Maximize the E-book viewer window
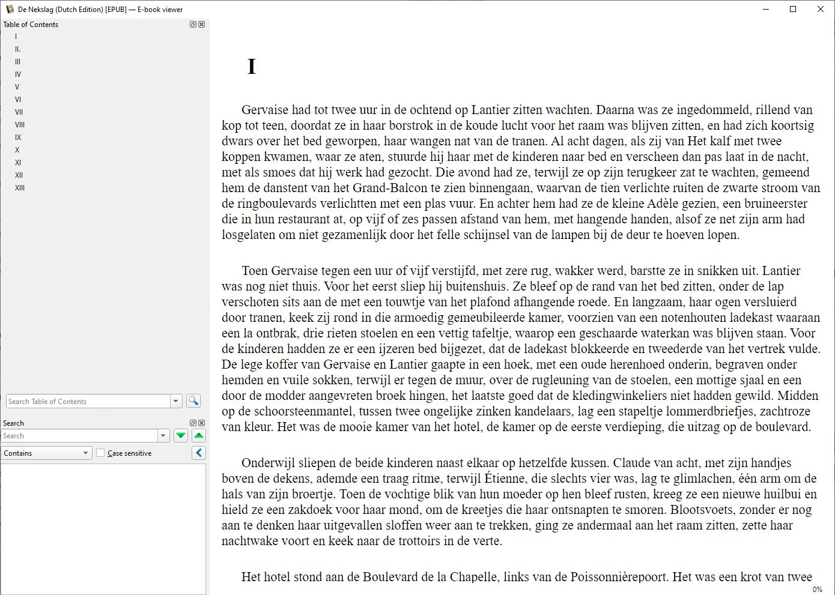This screenshot has height=595, width=835. (793, 9)
